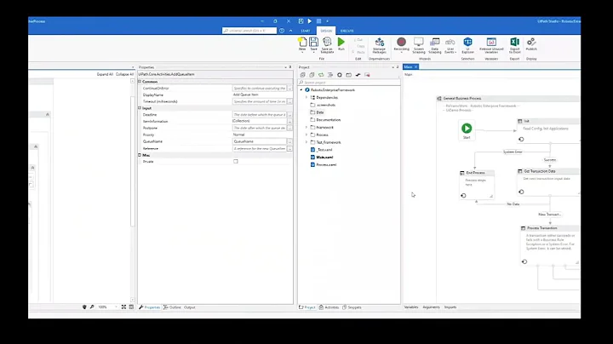Collapse the Misc properties section
The width and height of the screenshot is (613, 344).
tap(140, 155)
